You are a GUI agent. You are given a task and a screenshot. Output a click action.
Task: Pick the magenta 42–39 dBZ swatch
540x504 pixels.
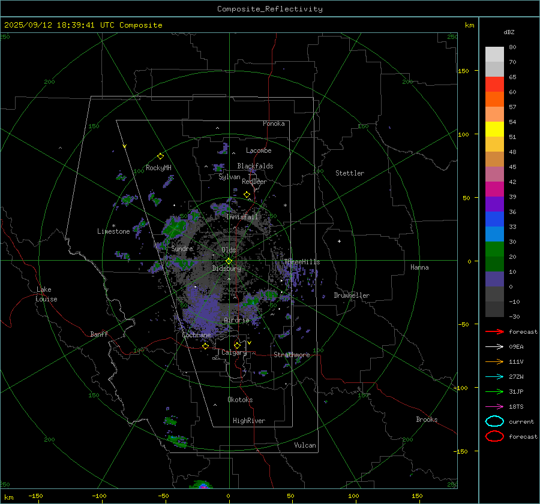(x=494, y=189)
